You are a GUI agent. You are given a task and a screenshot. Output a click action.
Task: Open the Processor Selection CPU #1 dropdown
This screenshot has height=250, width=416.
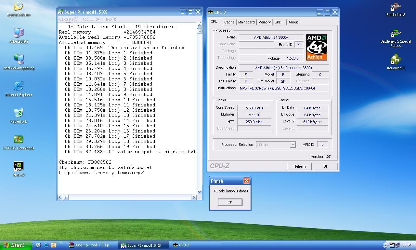click(276, 145)
